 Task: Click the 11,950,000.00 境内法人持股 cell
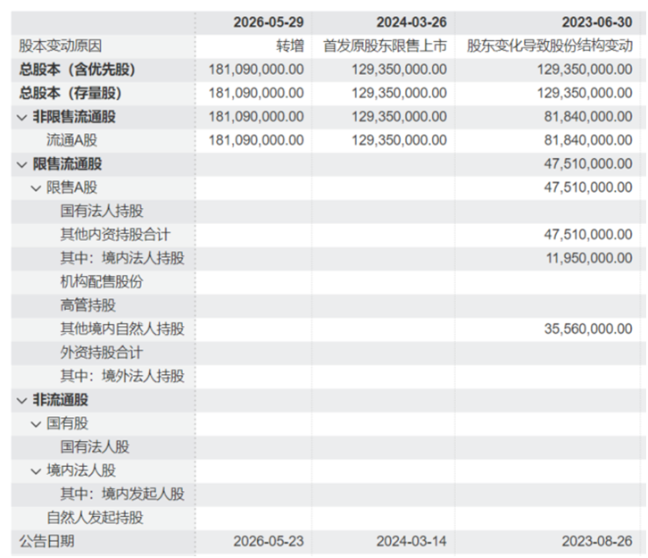point(589,258)
